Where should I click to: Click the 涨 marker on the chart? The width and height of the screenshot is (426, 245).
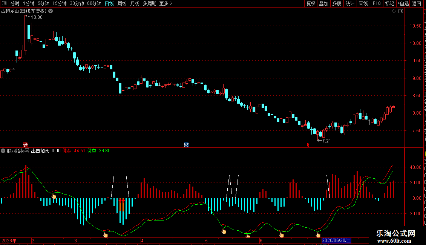pyautogui.click(x=25, y=145)
